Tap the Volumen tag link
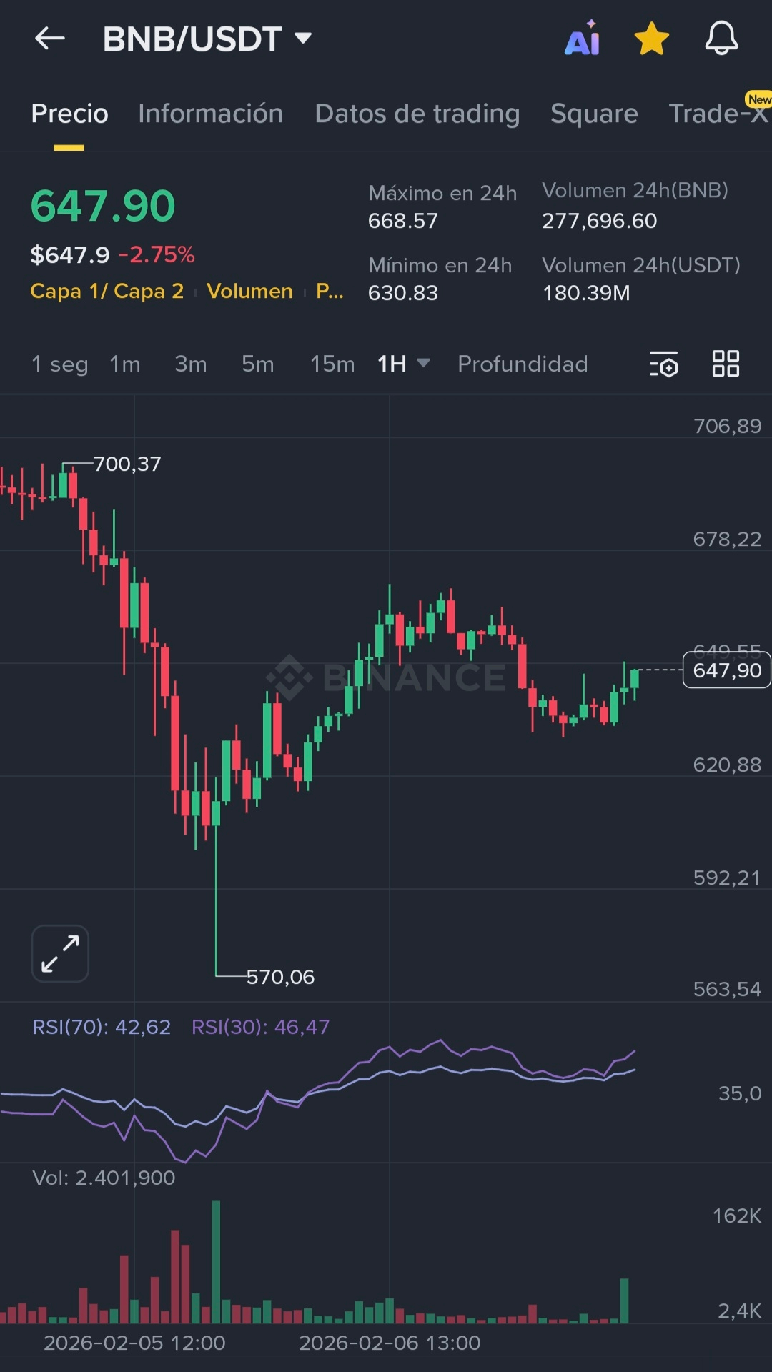This screenshot has width=772, height=1372. tap(249, 291)
